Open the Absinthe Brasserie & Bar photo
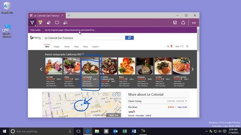The image size is (241, 135). pyautogui.click(x=108, y=66)
